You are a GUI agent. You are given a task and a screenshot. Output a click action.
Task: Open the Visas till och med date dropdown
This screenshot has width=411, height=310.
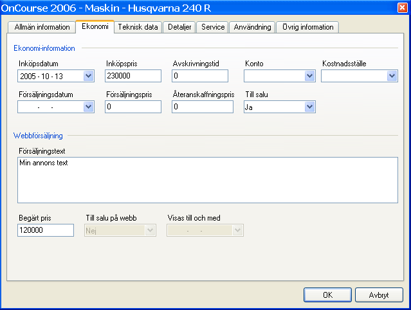pyautogui.click(x=237, y=230)
